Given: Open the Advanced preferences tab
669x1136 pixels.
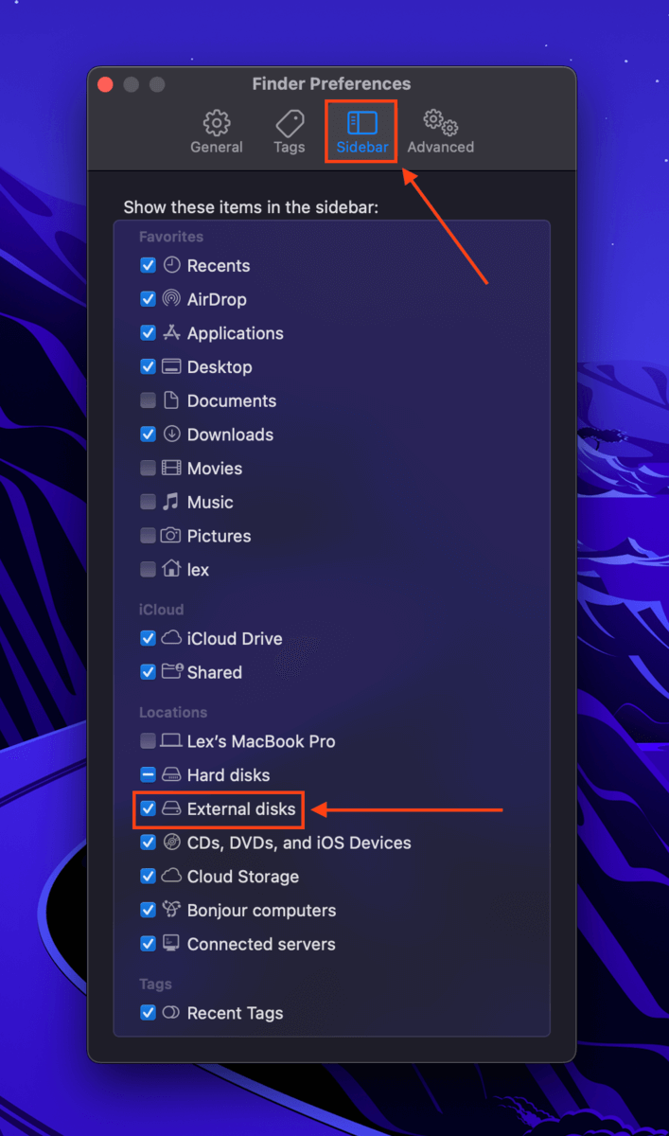Looking at the screenshot, I should (441, 133).
